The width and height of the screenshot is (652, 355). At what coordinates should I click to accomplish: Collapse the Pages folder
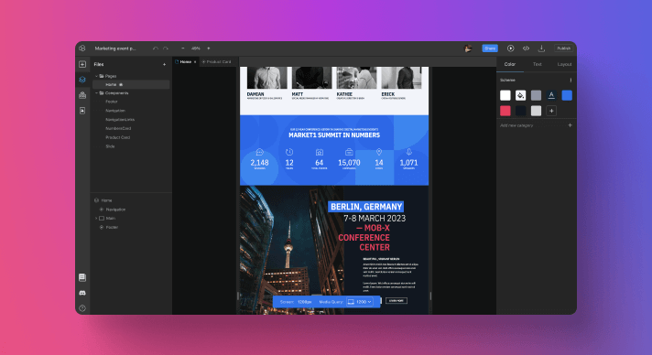(96, 76)
